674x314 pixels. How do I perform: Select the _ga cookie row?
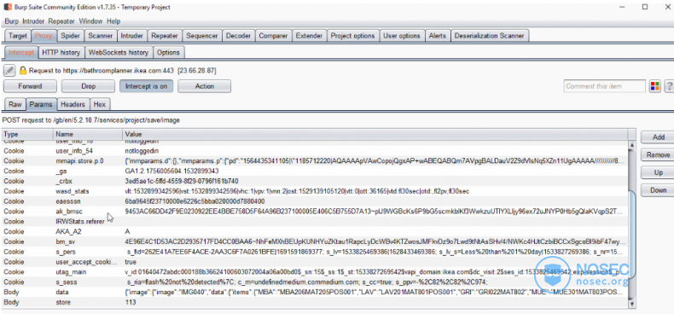pyautogui.click(x=314, y=171)
